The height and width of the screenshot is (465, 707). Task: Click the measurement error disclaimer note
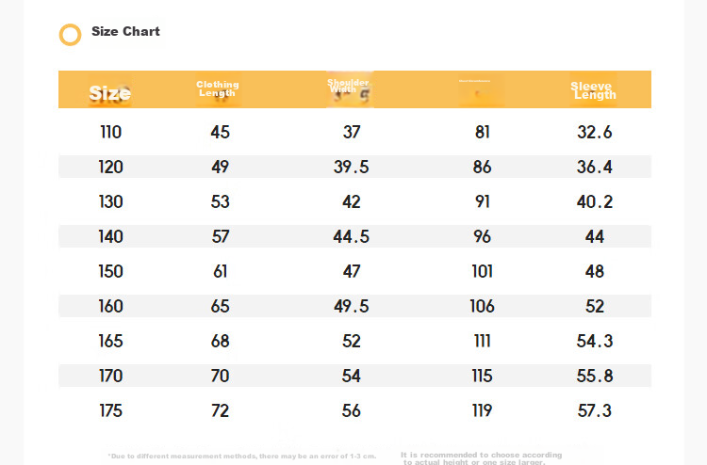(x=241, y=456)
